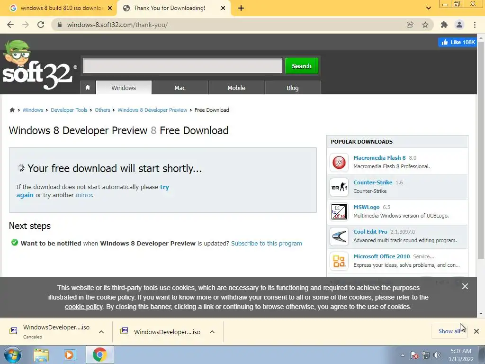Viewport: 485px width, 364px height.
Task: Bookmark this page with the star icon
Action: click(x=425, y=25)
